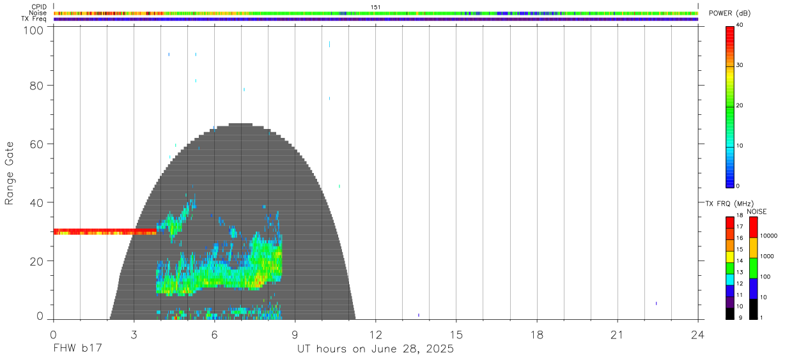This screenshot has height=362, width=785.
Task: Click the power (dB) rainbow colorbar
Action: tap(729, 106)
